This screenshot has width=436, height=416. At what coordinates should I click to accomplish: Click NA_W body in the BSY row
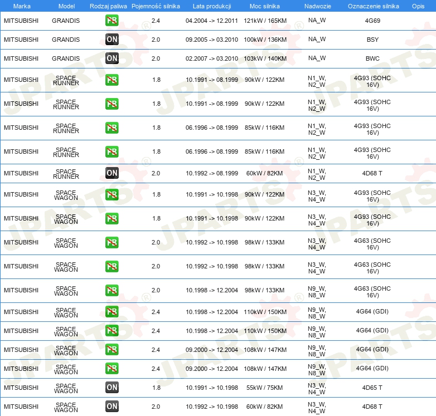317,39
